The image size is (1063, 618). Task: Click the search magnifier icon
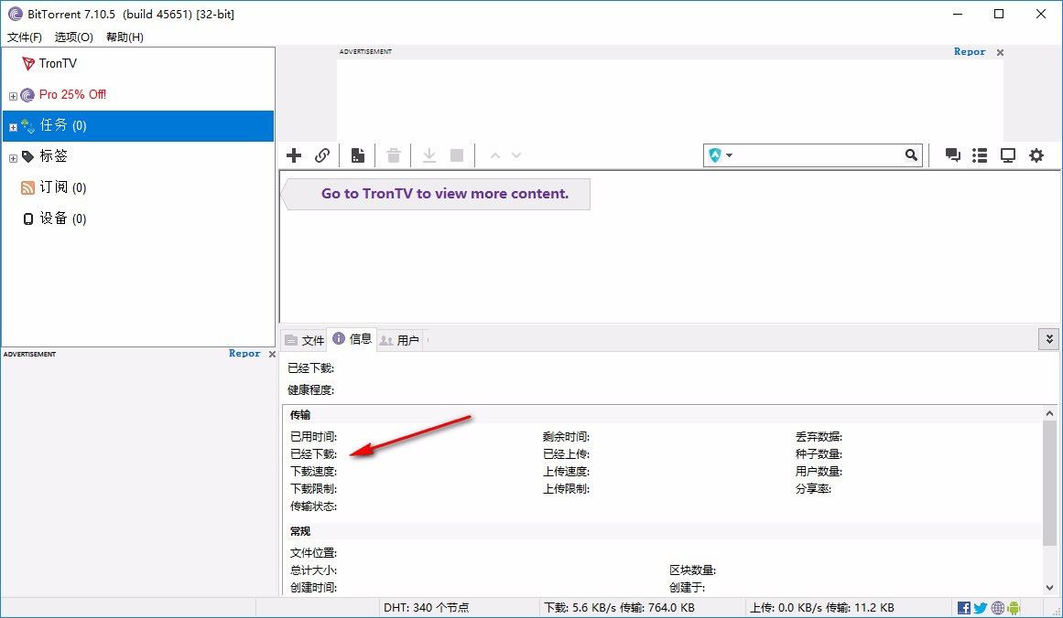[911, 155]
